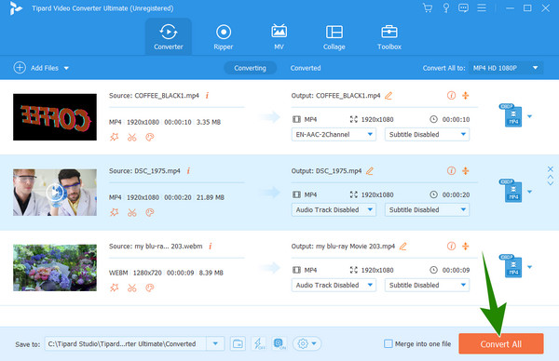Click the Convert All button
Screen dimensions: 559x361
pos(501,344)
